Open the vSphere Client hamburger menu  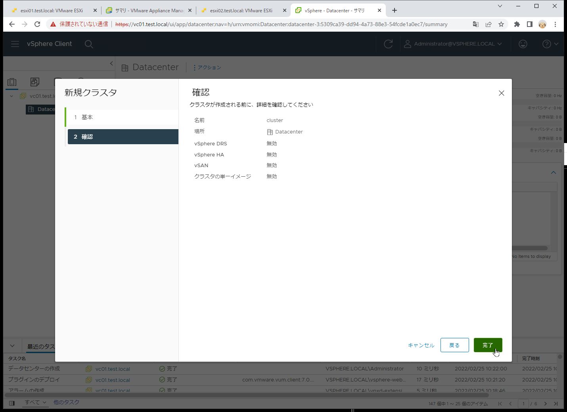[x=15, y=44]
